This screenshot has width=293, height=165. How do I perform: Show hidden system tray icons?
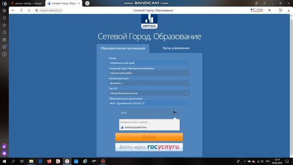pos(244,161)
